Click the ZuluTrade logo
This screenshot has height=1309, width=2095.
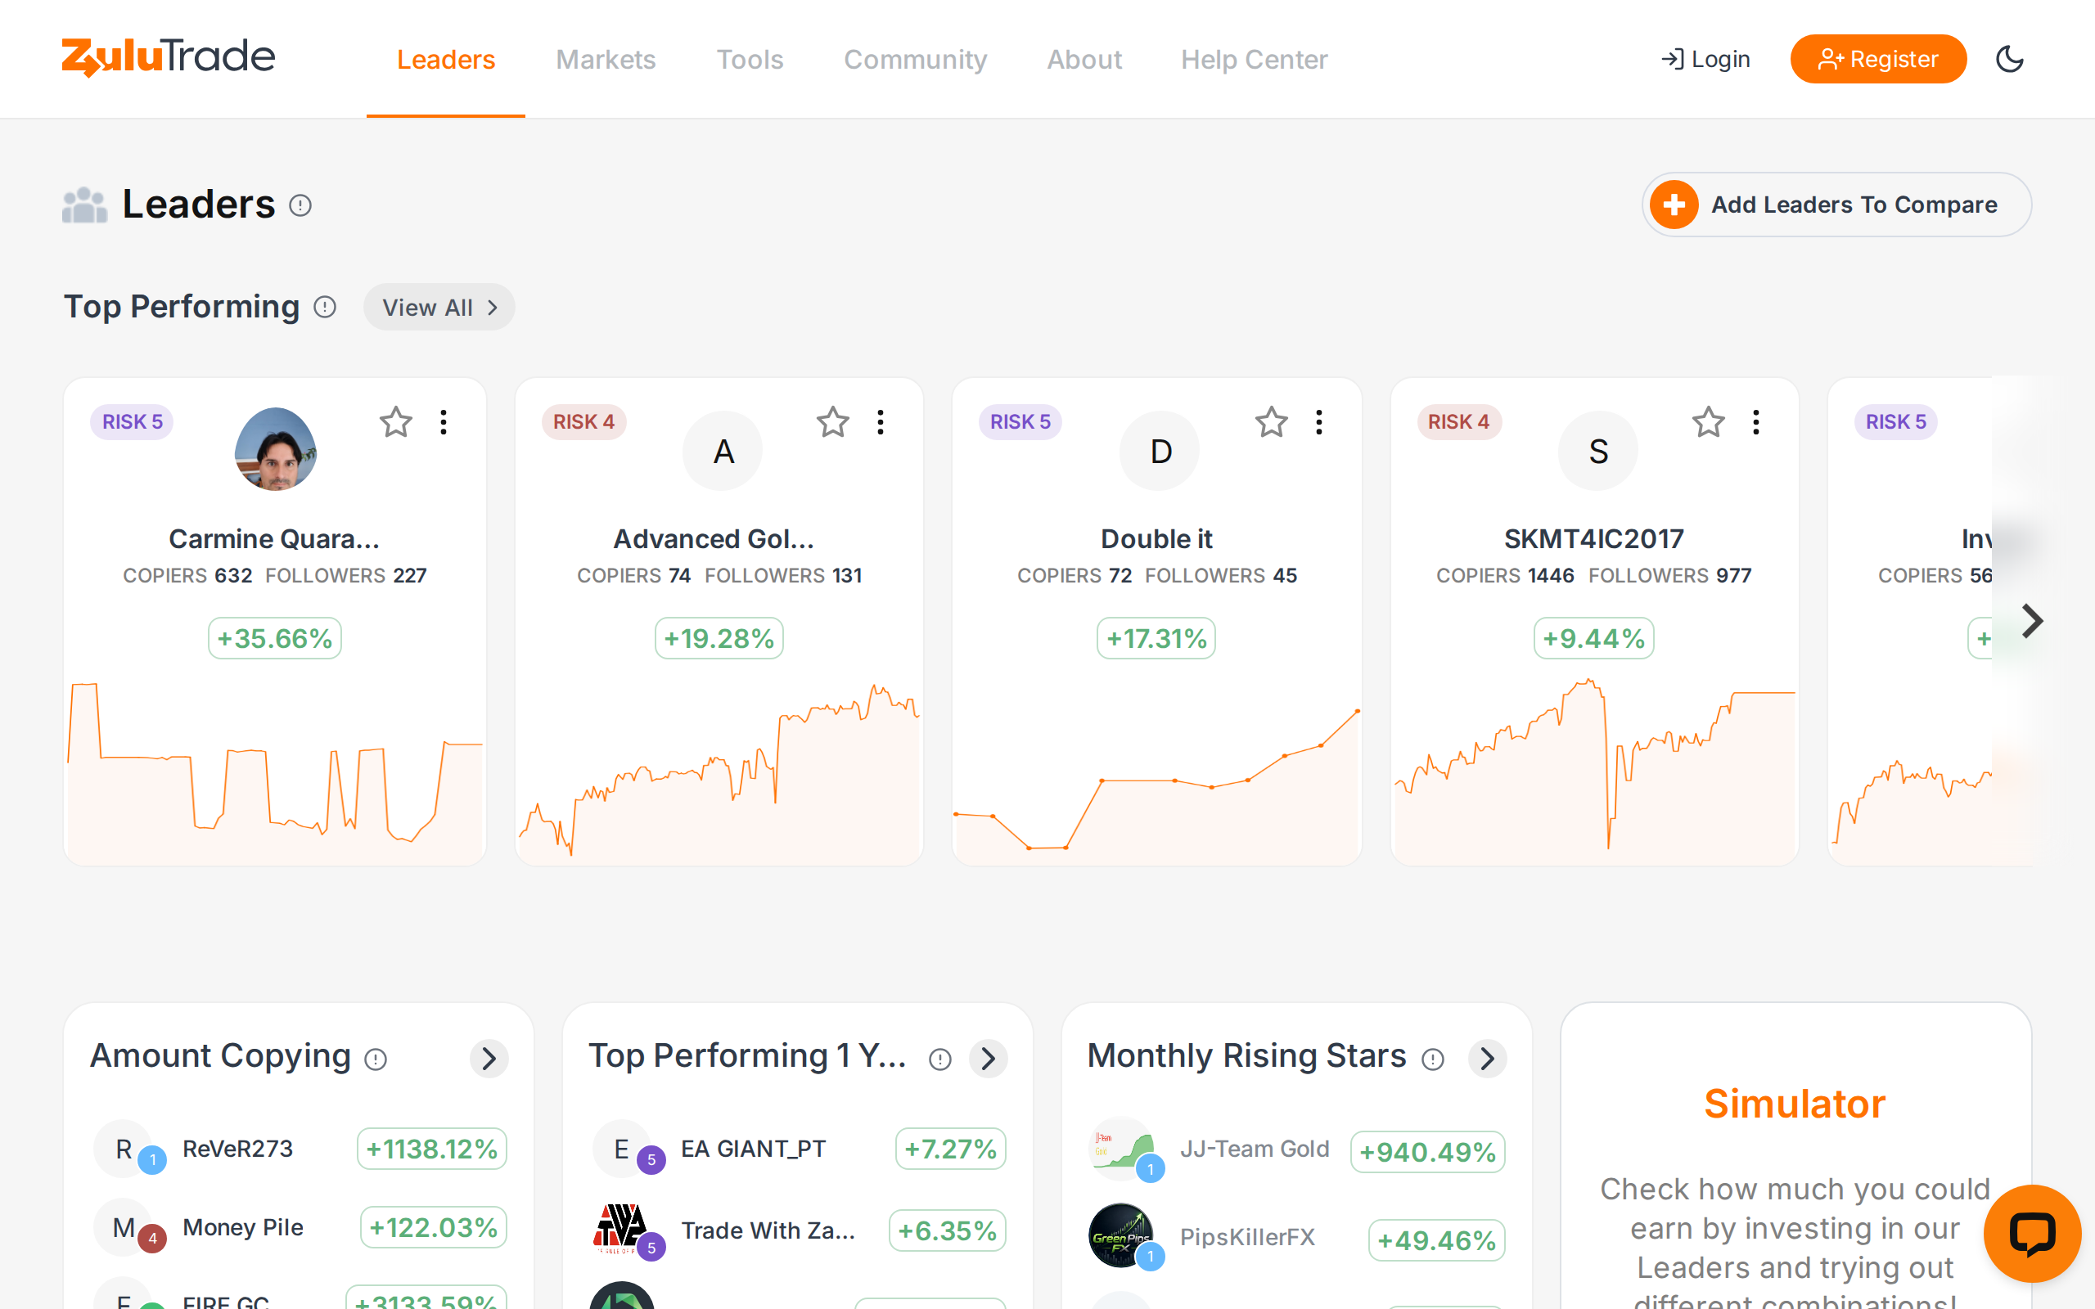(168, 57)
